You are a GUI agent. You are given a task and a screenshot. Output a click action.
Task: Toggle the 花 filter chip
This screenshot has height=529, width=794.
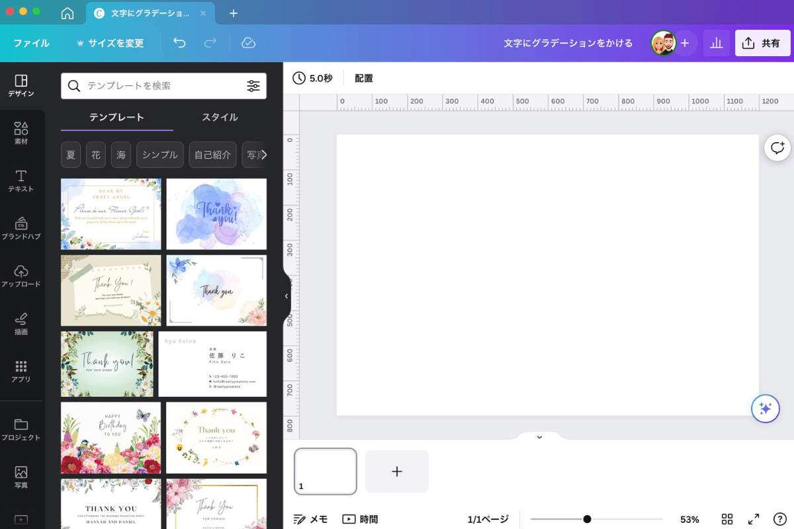point(95,155)
